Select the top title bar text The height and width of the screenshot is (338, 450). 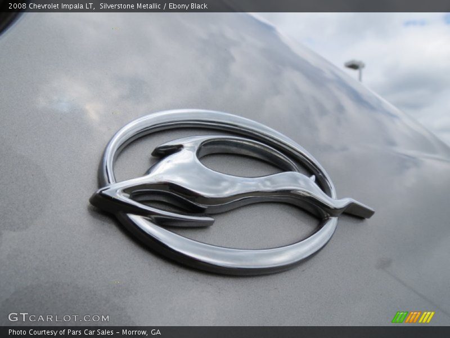click(x=107, y=7)
